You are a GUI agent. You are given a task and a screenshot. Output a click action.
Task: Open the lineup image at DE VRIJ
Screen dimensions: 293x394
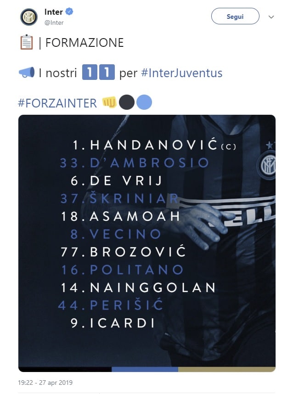pos(126,181)
